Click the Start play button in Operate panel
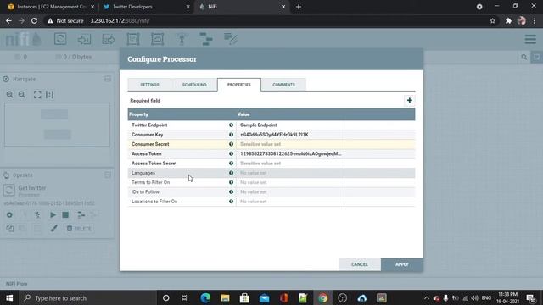The width and height of the screenshot is (543, 305). (53, 214)
